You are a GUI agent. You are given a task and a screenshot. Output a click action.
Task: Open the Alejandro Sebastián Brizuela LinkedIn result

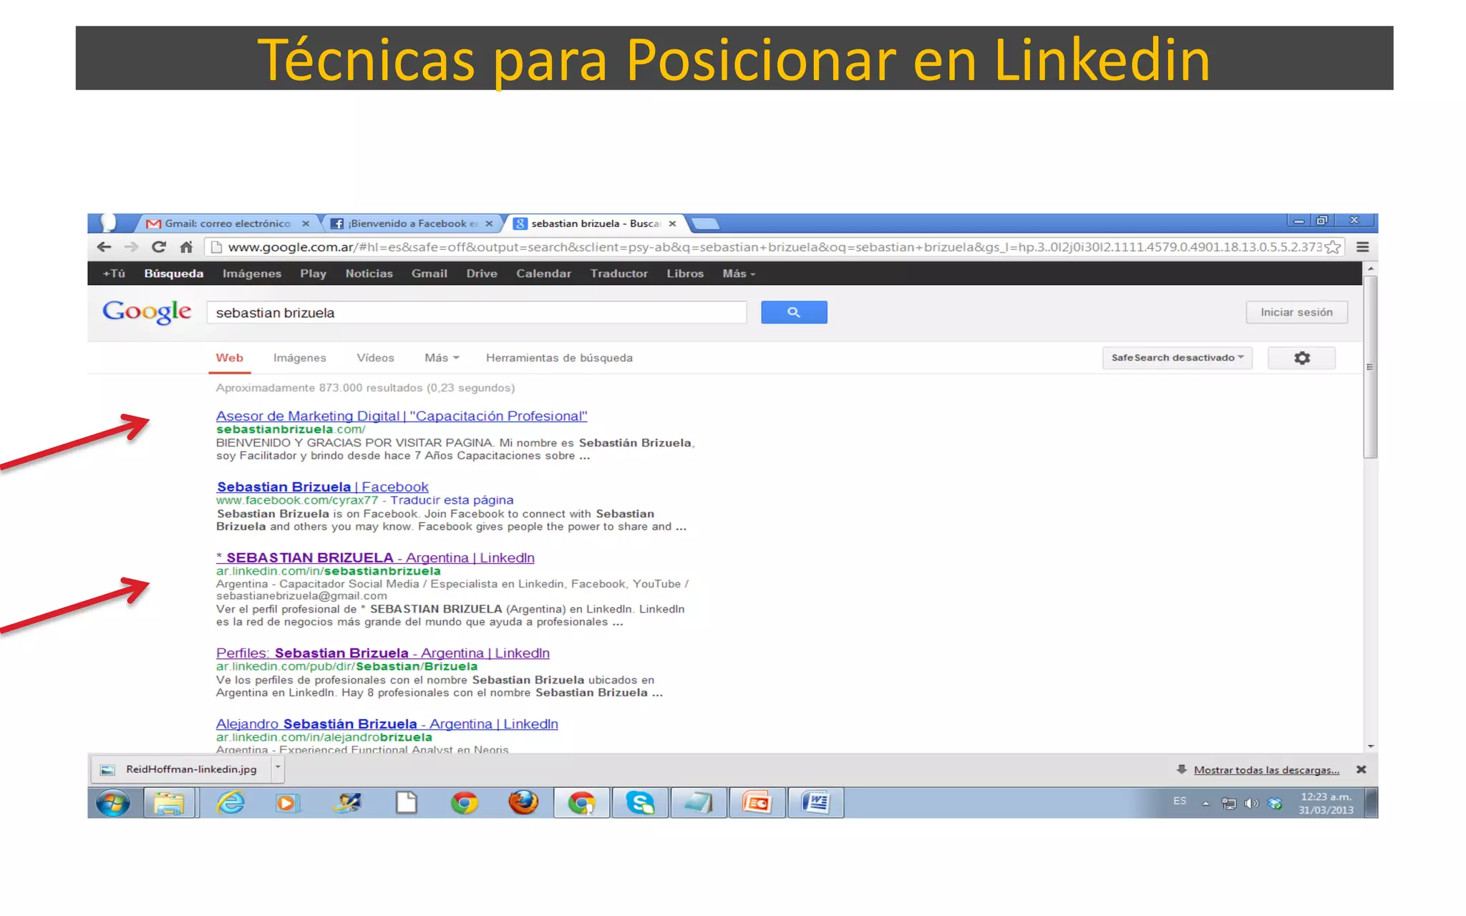point(387,723)
